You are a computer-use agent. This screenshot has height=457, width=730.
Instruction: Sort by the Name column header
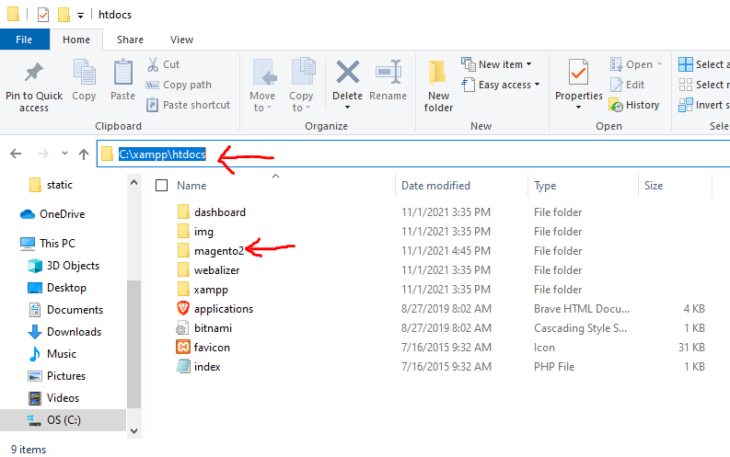pyautogui.click(x=191, y=186)
